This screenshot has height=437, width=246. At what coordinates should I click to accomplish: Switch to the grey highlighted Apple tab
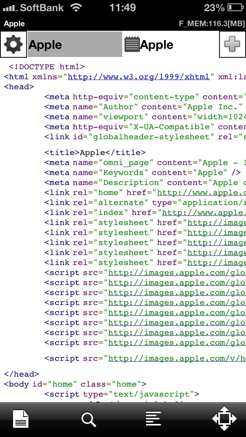pos(75,44)
